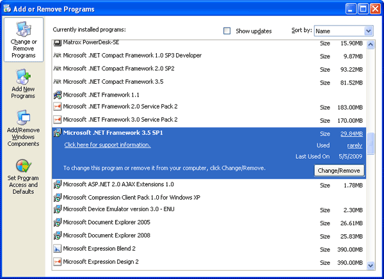Select Microsoft .NET Compact Framework 2.0 SP2
This screenshot has height=279, width=384.
(x=209, y=68)
